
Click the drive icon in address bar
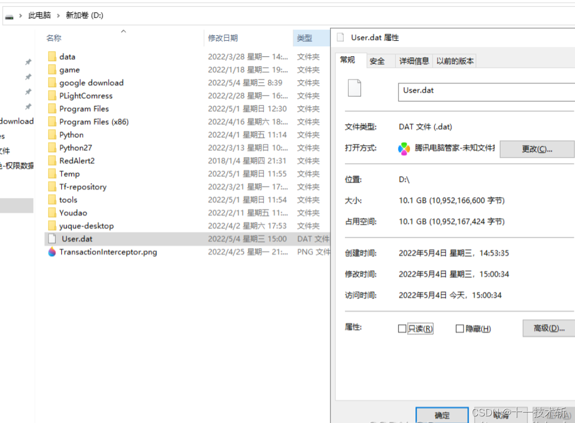[9, 17]
